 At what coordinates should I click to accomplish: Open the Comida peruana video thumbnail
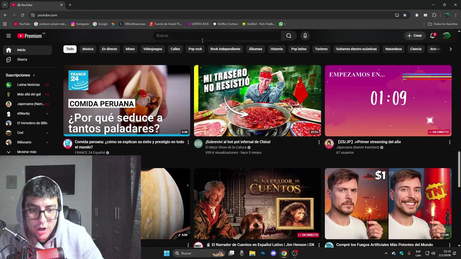coord(127,101)
